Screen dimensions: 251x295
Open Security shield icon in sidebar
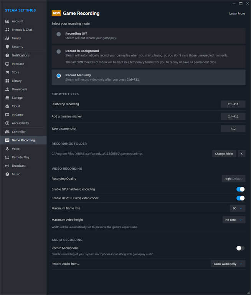(x=7, y=47)
